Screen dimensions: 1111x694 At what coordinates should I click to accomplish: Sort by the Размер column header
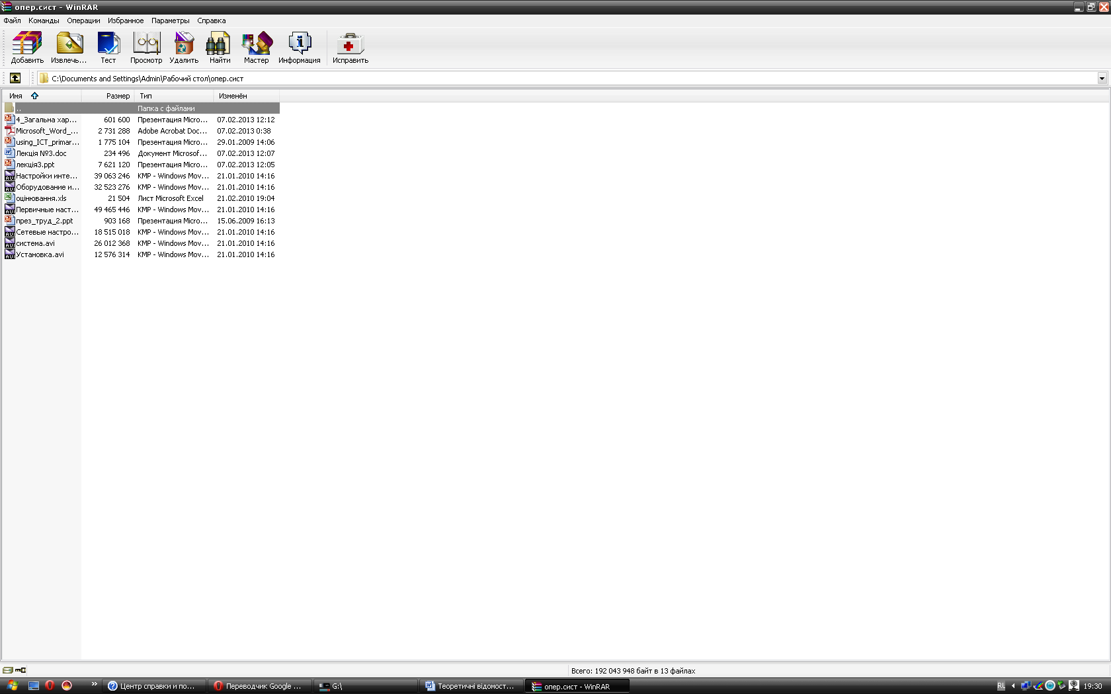coord(108,96)
